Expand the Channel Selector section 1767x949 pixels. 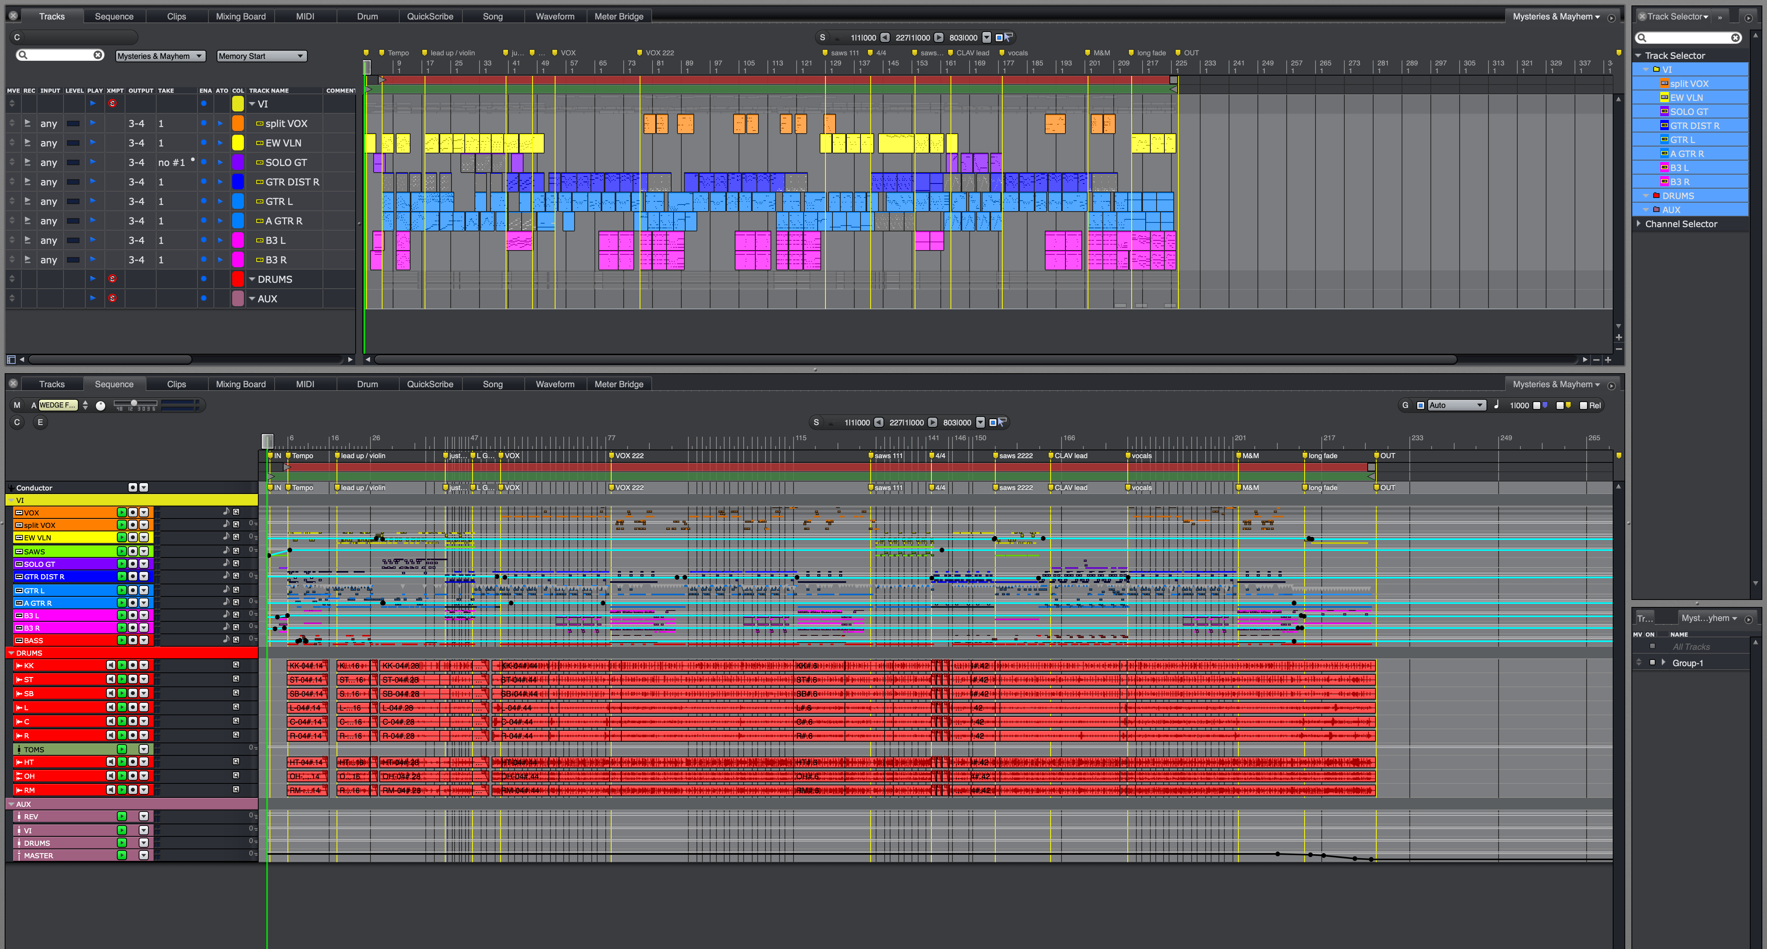1639,224
